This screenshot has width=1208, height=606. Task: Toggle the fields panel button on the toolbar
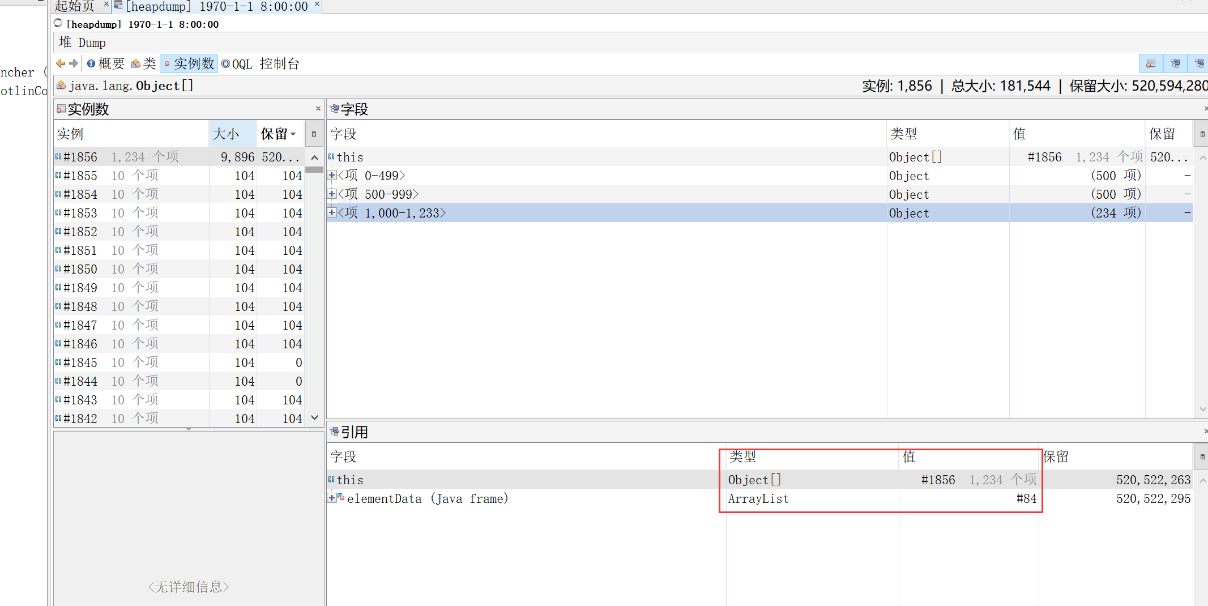point(1175,63)
